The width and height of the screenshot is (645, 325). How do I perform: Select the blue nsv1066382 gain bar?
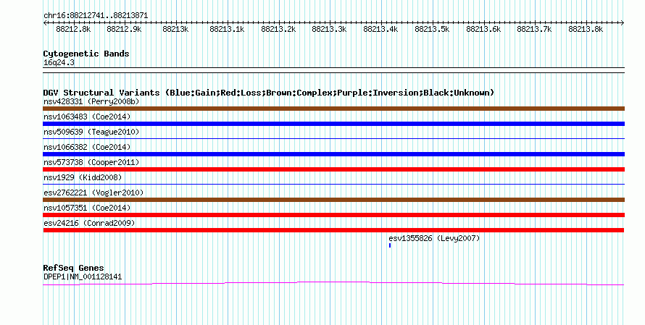333,154
